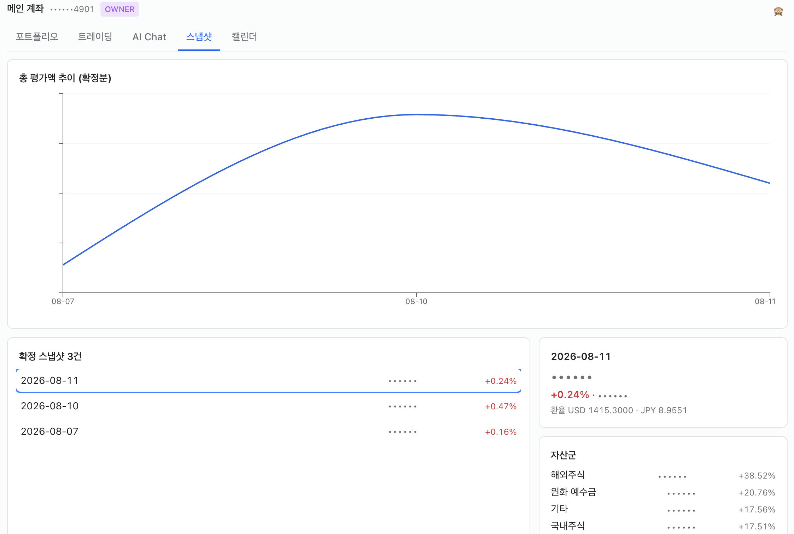Click the 해외주식 asset class row

point(663,475)
